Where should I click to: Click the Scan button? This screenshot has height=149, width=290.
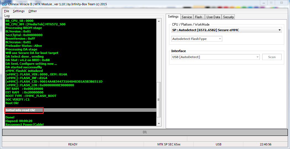(x=272, y=57)
